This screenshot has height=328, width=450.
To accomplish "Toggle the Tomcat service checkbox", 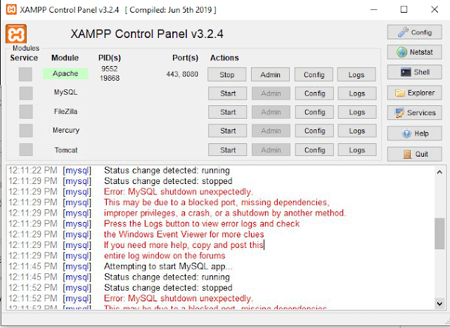I will click(26, 150).
